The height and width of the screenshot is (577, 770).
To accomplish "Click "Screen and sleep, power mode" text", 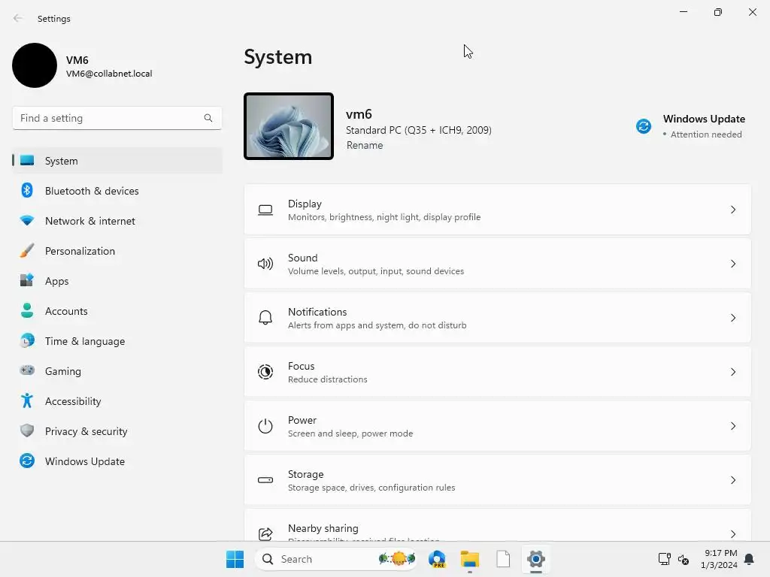I will coord(350,434).
